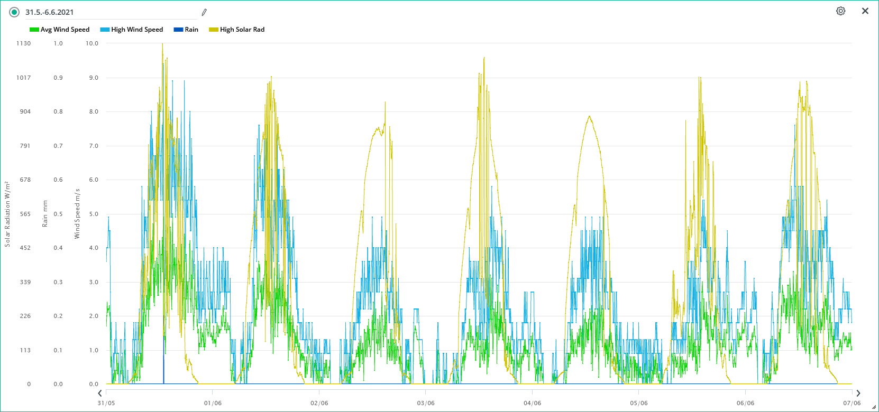This screenshot has height=412, width=879.
Task: Toggle the Avg Wind Speed legend label
Action: [65, 30]
